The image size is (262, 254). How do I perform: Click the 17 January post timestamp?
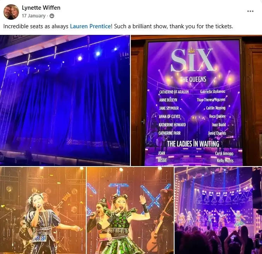coord(34,16)
